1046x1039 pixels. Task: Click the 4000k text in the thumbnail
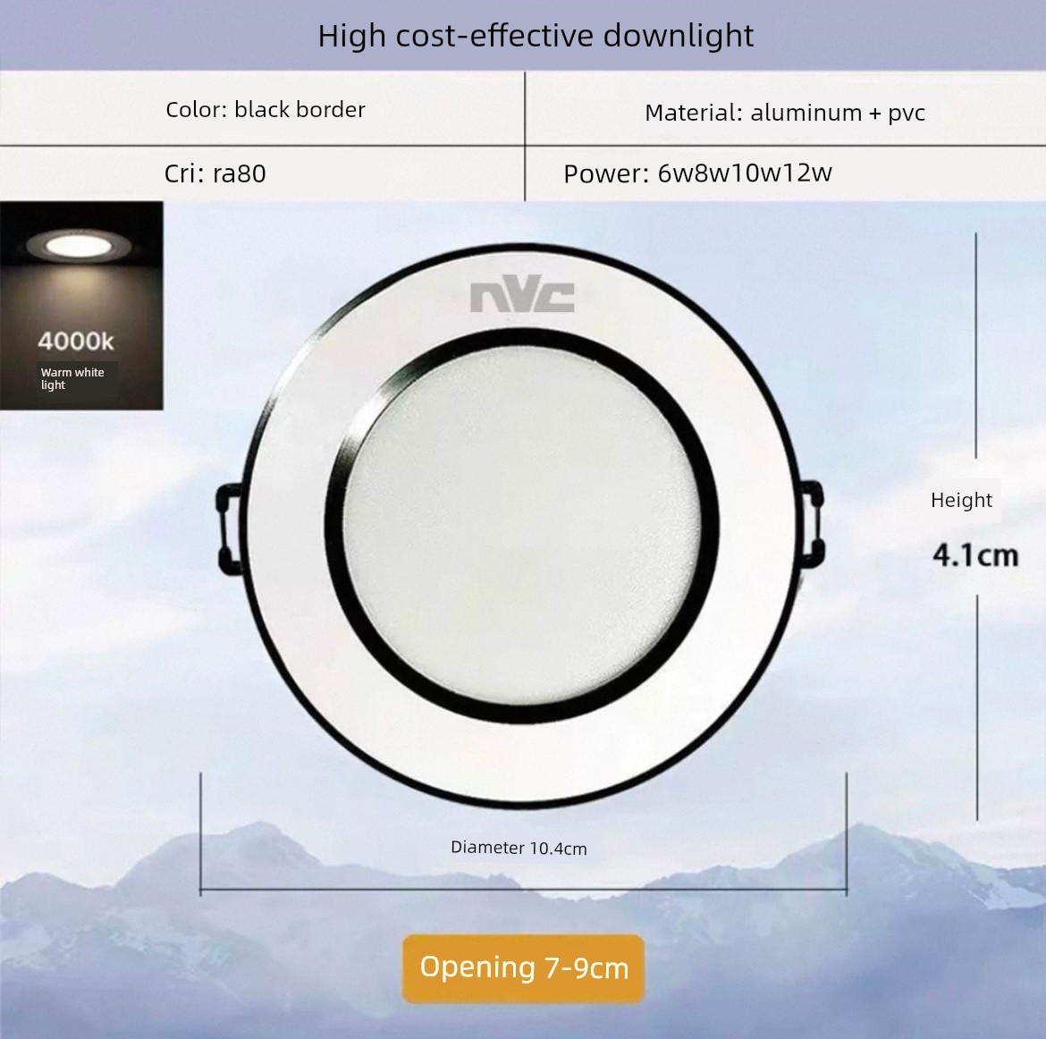tap(76, 342)
